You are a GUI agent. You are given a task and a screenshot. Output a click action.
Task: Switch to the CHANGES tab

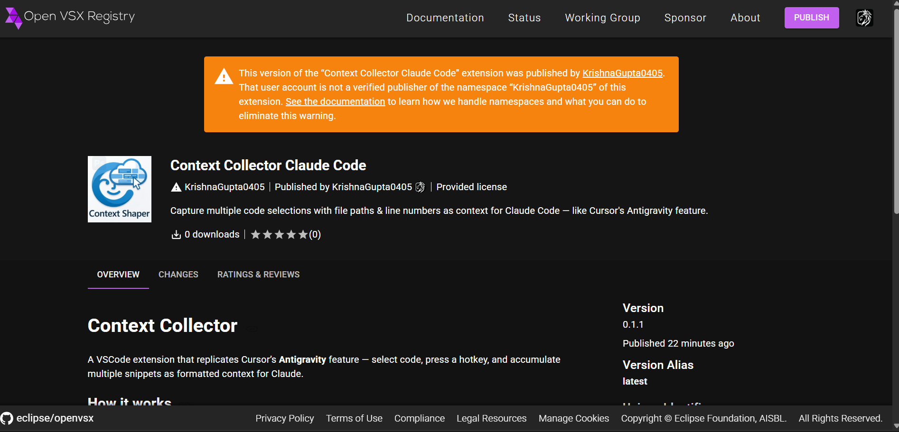178,274
